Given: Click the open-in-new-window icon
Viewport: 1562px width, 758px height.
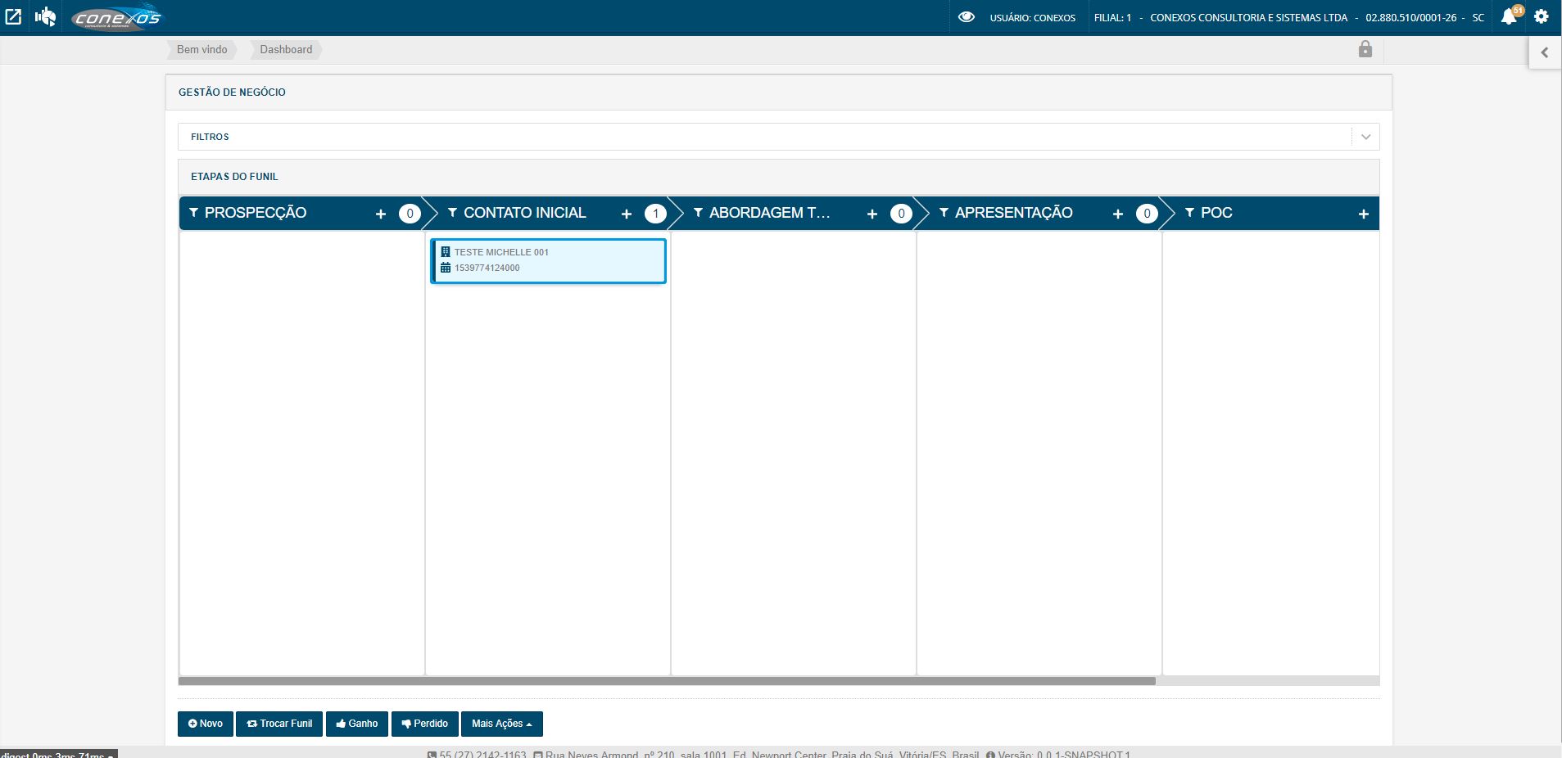Looking at the screenshot, I should (x=13, y=16).
